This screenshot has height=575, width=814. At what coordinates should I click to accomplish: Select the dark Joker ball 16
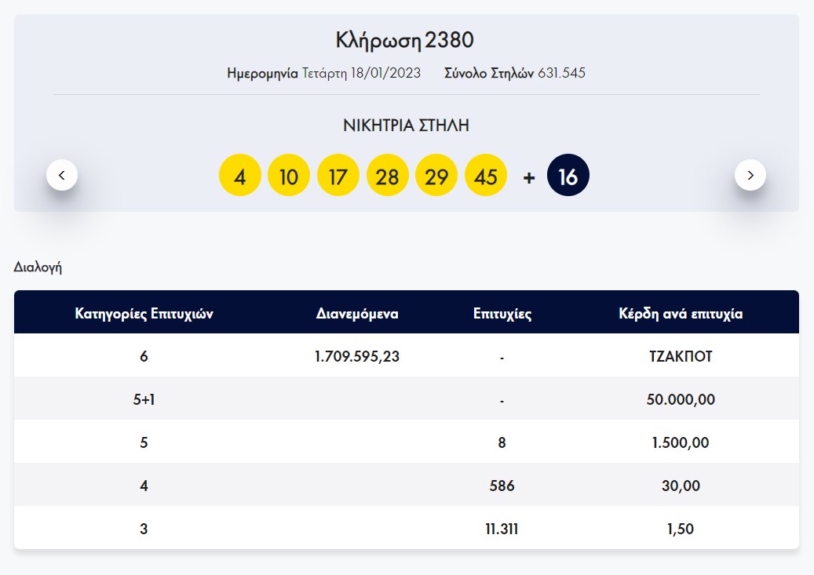(x=568, y=175)
